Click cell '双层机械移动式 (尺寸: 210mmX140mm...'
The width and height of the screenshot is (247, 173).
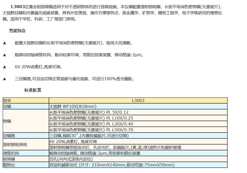click(138, 165)
